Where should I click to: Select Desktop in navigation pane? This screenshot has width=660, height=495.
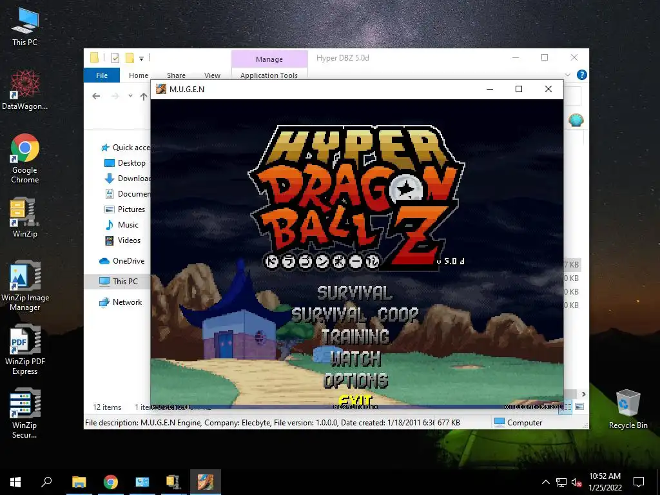coord(124,163)
